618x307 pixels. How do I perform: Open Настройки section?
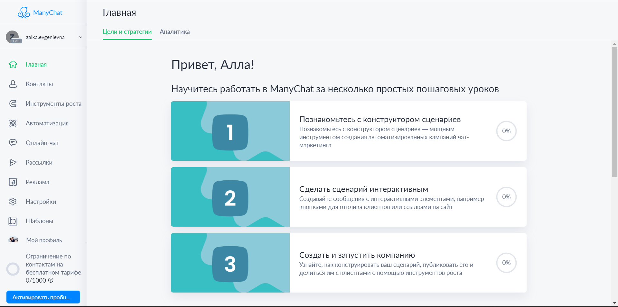[41, 202]
